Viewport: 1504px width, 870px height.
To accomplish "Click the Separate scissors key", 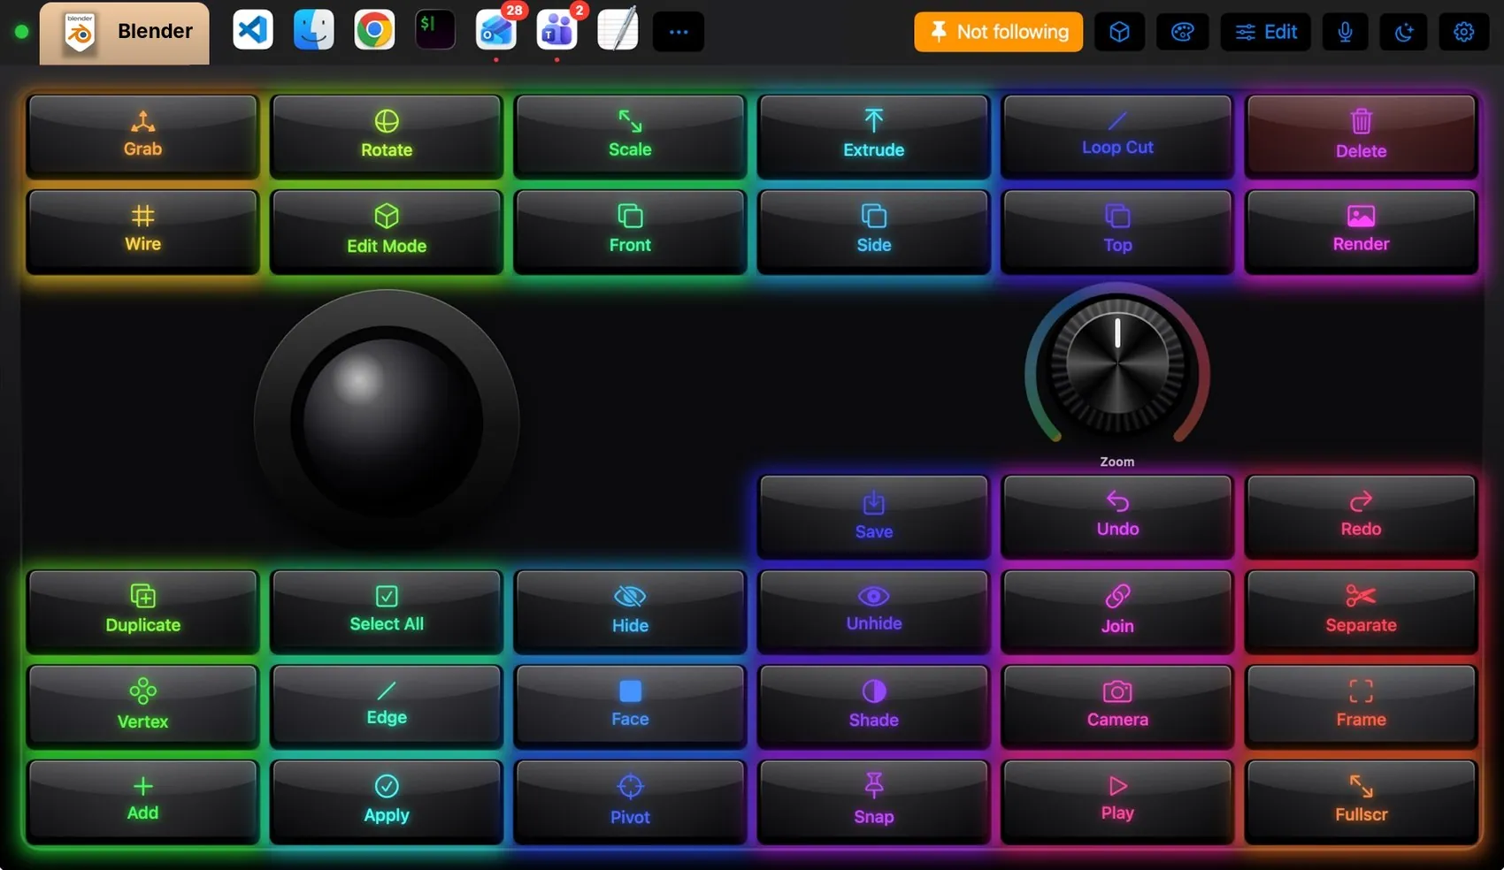I will (x=1361, y=611).
